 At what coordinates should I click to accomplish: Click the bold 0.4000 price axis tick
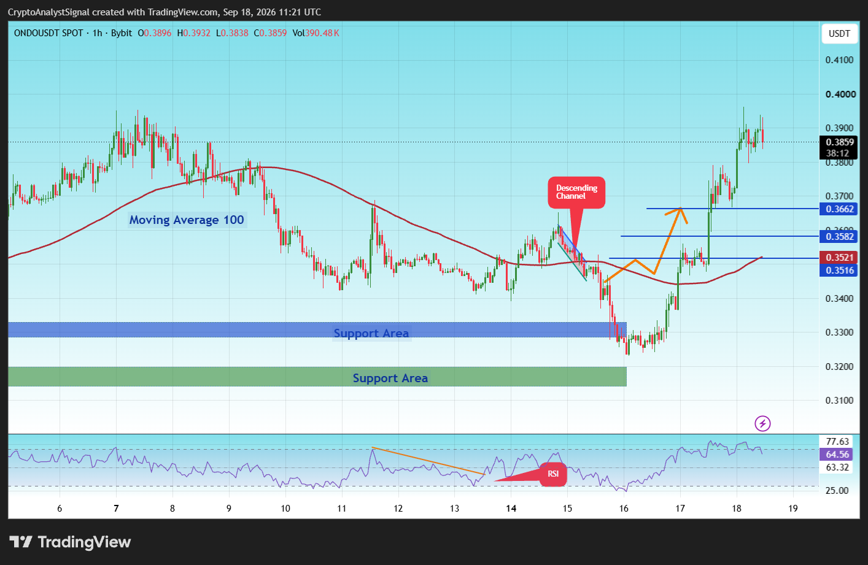point(840,94)
